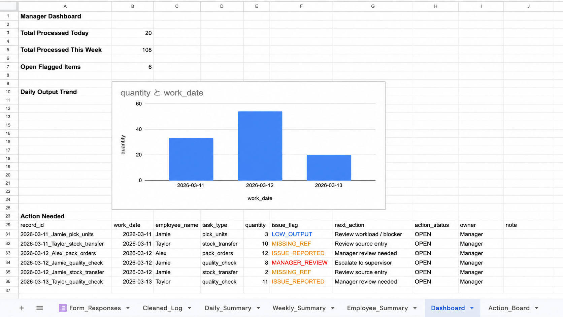Select the 'Manager Dashboard' cell
Image resolution: width=563 pixels, height=317 pixels.
(65, 16)
